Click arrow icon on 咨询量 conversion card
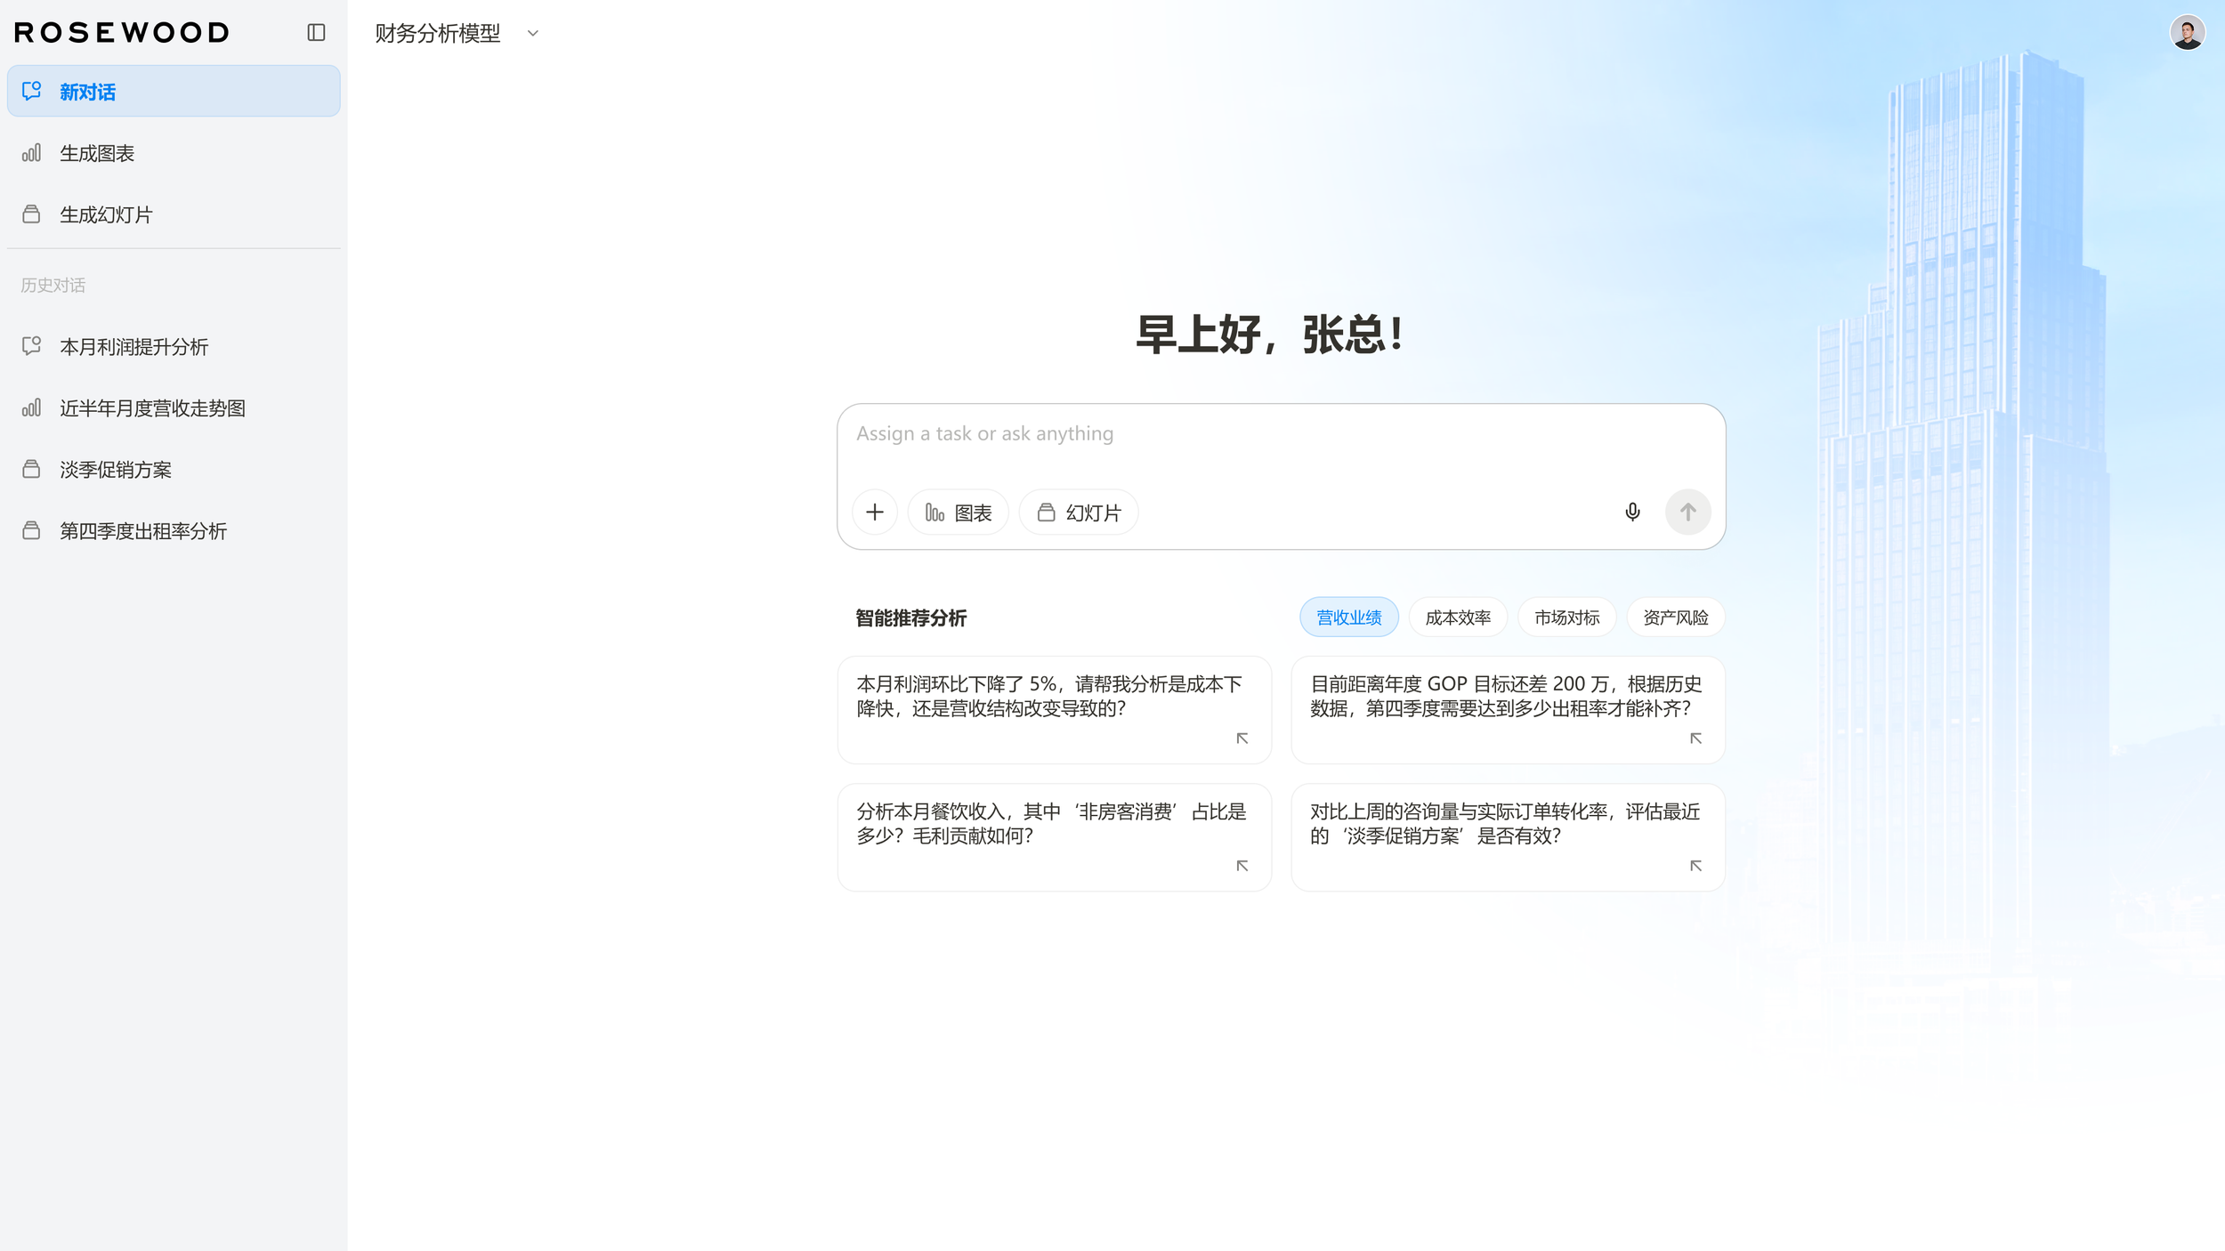Screen dimensions: 2225x1251 [1695, 866]
